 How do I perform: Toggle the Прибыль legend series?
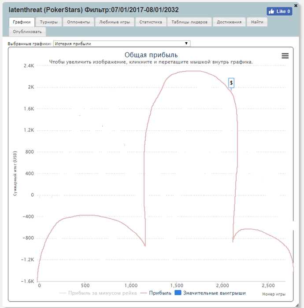156,293
